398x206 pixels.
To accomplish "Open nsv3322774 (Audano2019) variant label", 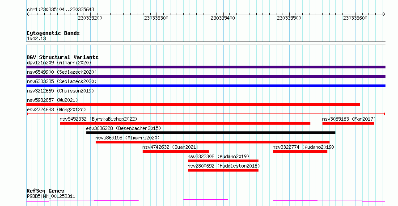I will tap(303, 147).
